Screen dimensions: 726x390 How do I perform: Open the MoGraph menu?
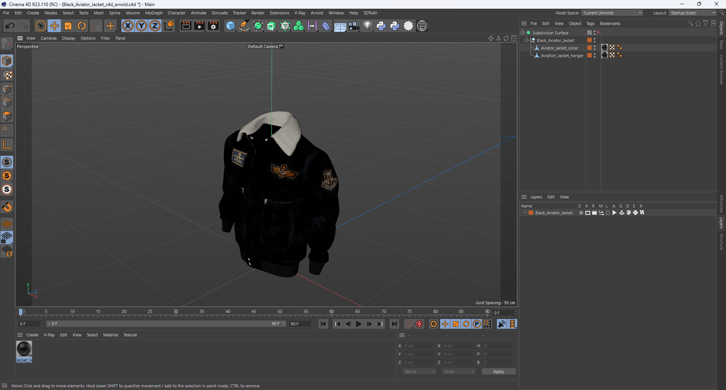pyautogui.click(x=154, y=13)
